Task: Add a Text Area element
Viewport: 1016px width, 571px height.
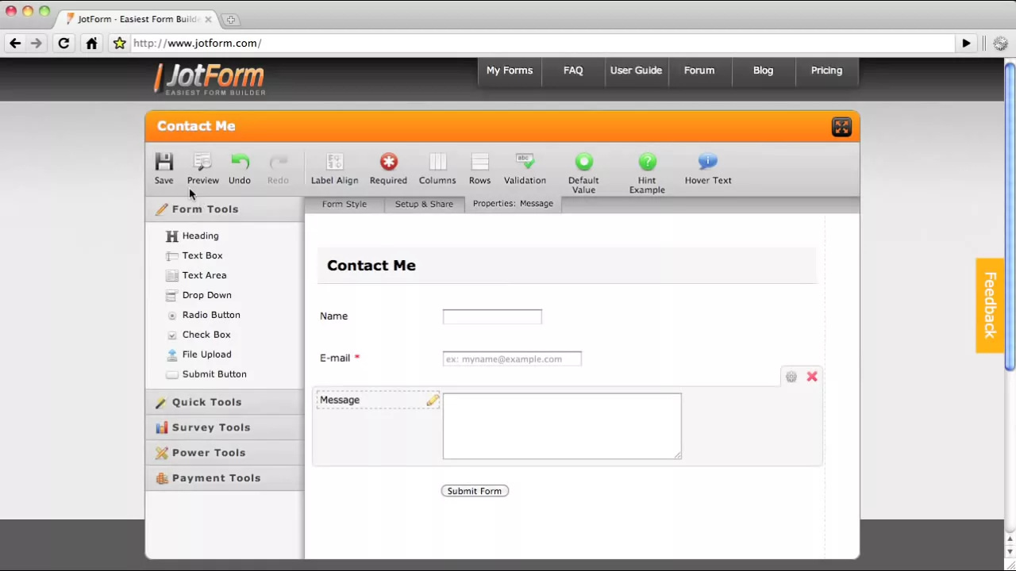Action: (196, 275)
